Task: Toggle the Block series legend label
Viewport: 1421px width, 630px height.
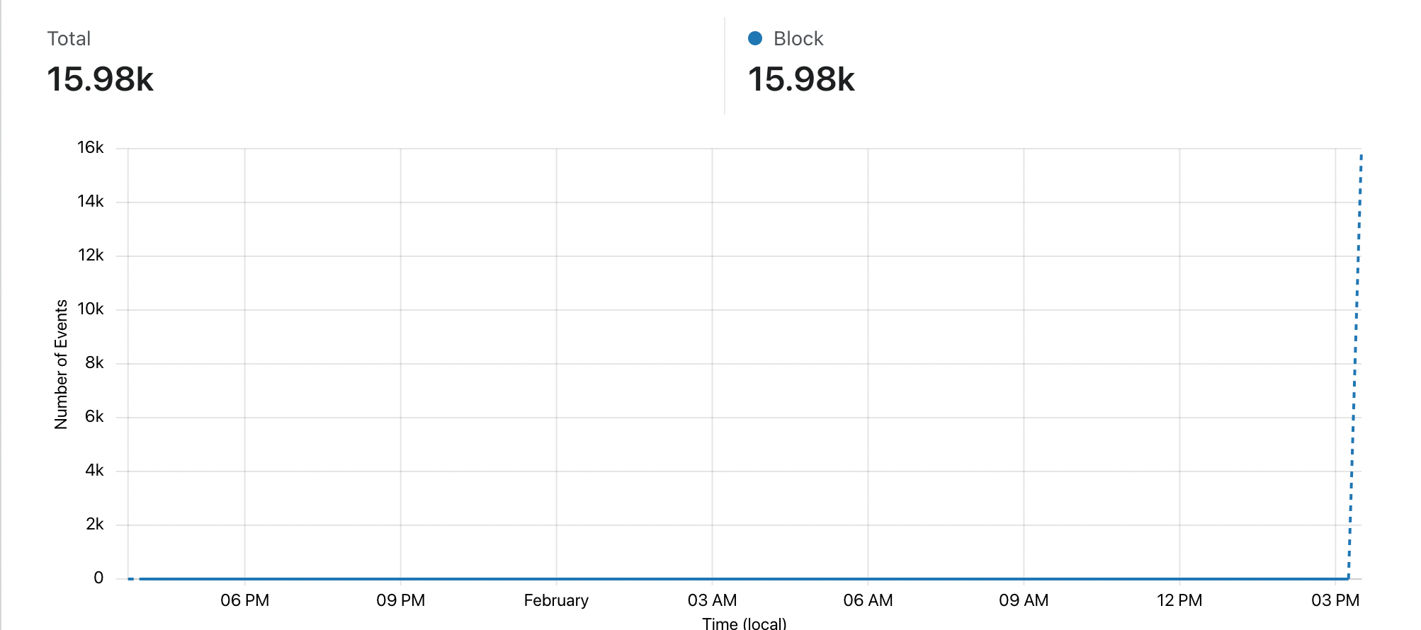Action: pyautogui.click(x=798, y=38)
